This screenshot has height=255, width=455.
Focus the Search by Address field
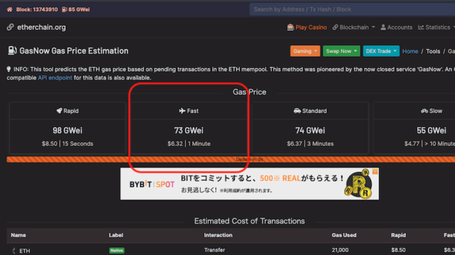(353, 9)
